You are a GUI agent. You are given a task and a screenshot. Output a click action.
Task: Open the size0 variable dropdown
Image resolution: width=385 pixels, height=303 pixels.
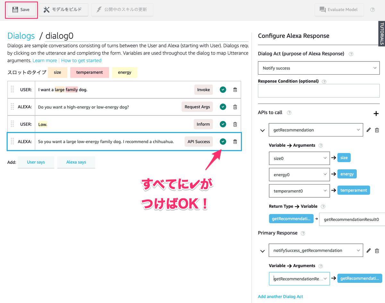(299, 158)
